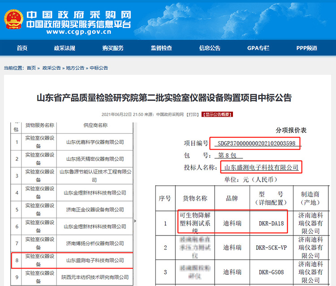Click supplier 山东优嘉科学仪器有限公司 in row 1
336x286 pixels.
[x=95, y=142]
